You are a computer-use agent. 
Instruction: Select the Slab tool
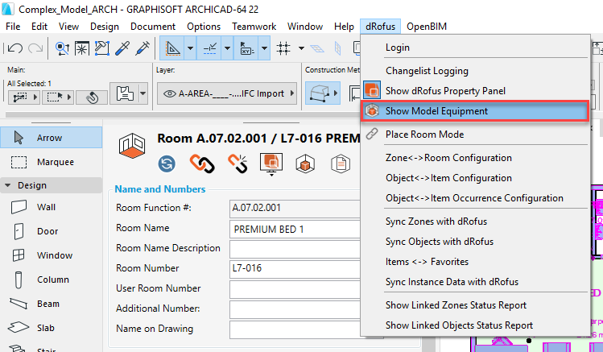[47, 328]
